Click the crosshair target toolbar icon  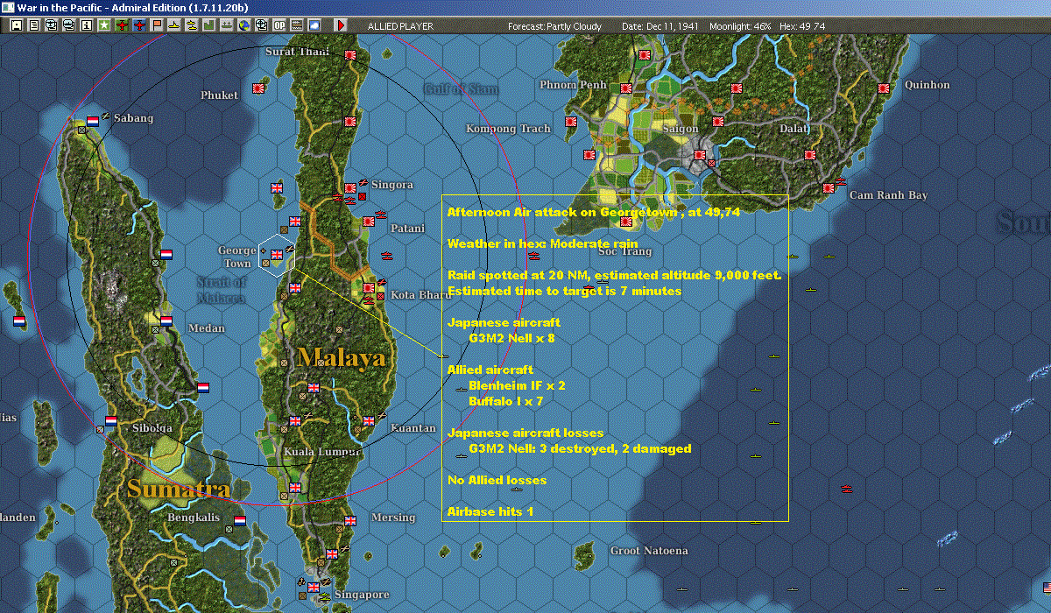[261, 25]
